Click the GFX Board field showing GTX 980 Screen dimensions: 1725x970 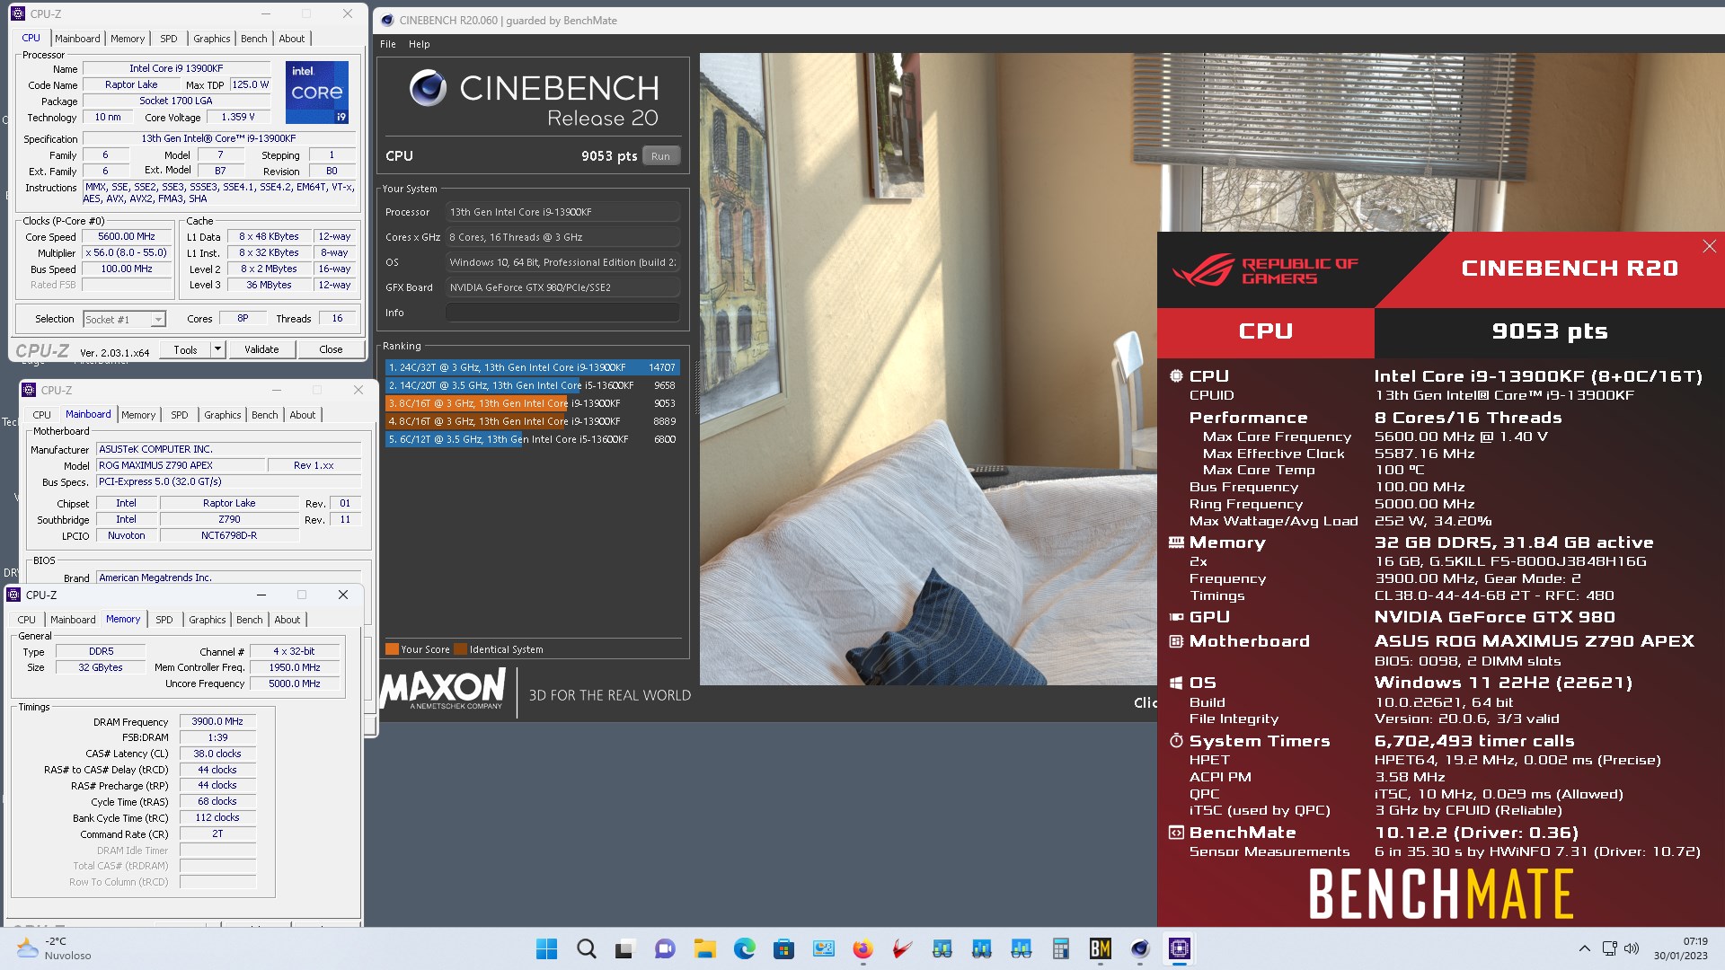point(562,287)
